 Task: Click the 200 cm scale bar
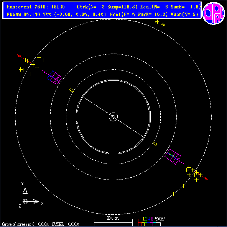coord(113,221)
